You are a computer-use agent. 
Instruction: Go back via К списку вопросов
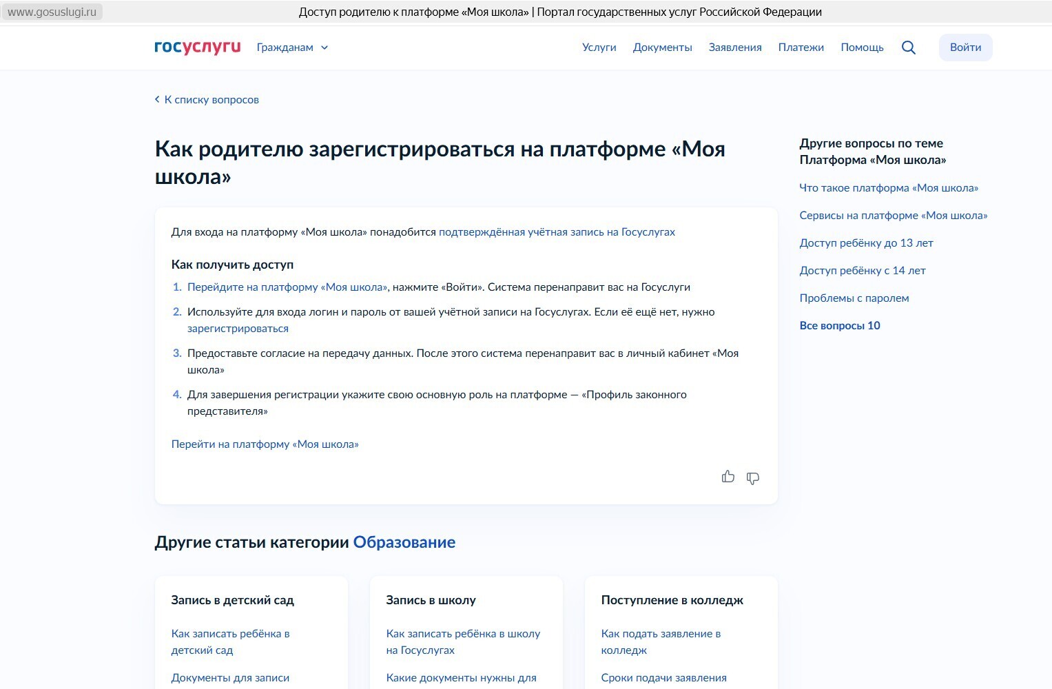[207, 100]
